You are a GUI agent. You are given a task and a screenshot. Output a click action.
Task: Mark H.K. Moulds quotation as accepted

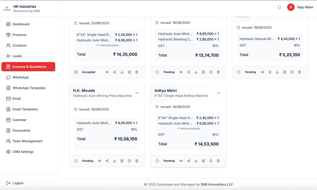(x=129, y=161)
